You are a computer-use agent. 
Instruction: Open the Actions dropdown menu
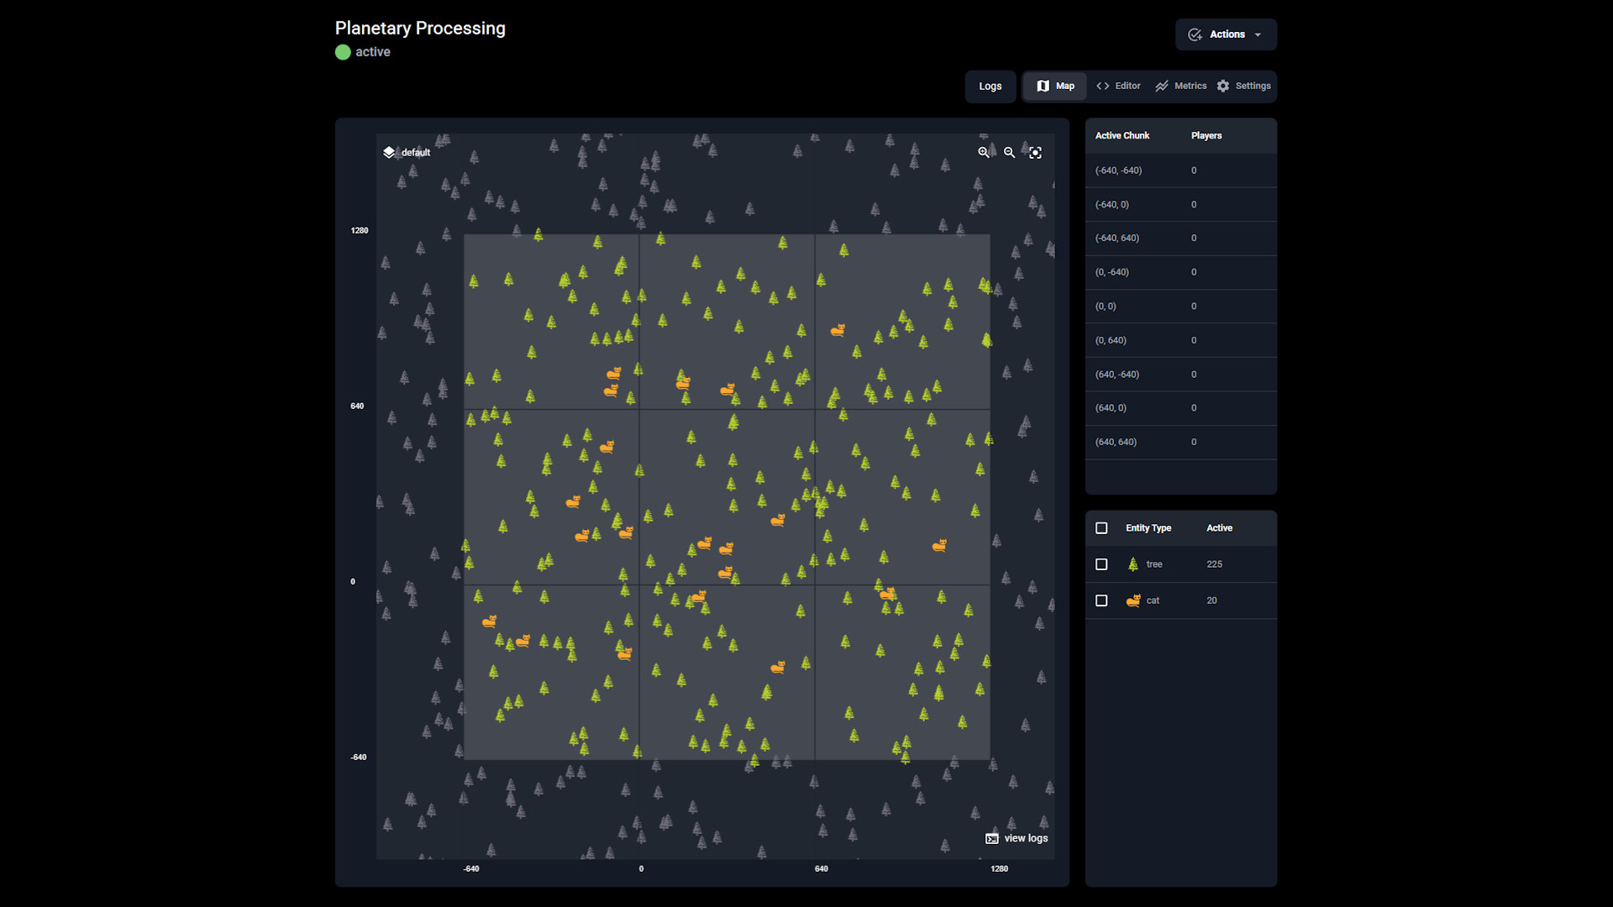point(1226,34)
